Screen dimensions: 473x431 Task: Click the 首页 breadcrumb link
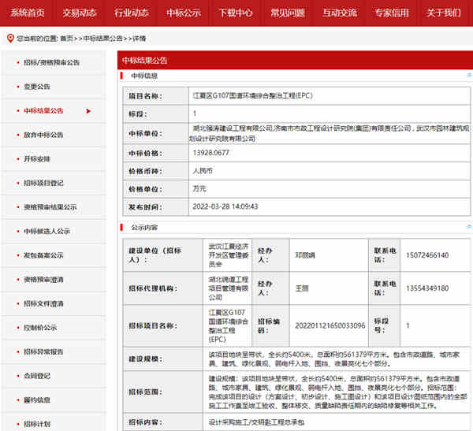(67, 39)
